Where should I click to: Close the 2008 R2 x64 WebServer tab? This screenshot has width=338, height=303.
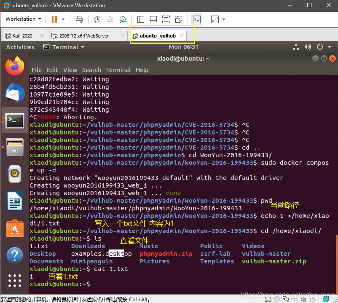[123, 35]
